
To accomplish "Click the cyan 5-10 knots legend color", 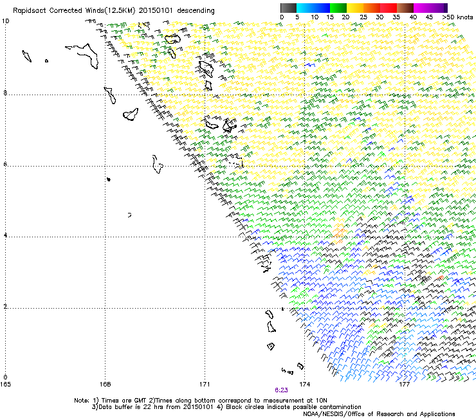I will (305, 8).
